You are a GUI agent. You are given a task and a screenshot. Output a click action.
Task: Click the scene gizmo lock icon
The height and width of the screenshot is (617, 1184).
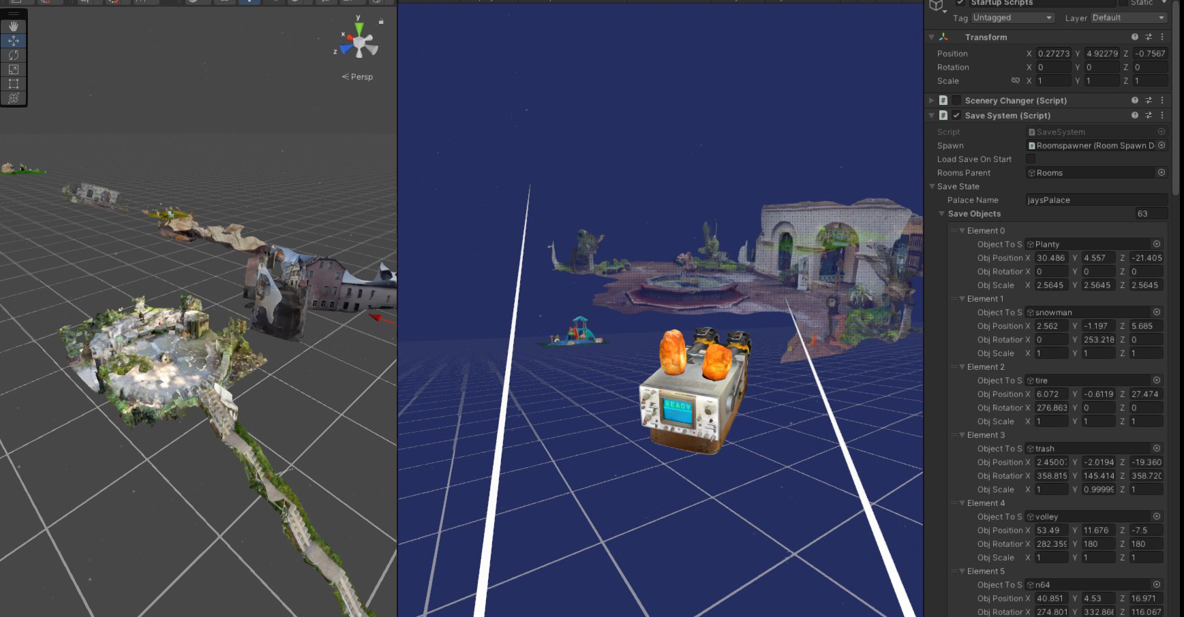pos(381,22)
